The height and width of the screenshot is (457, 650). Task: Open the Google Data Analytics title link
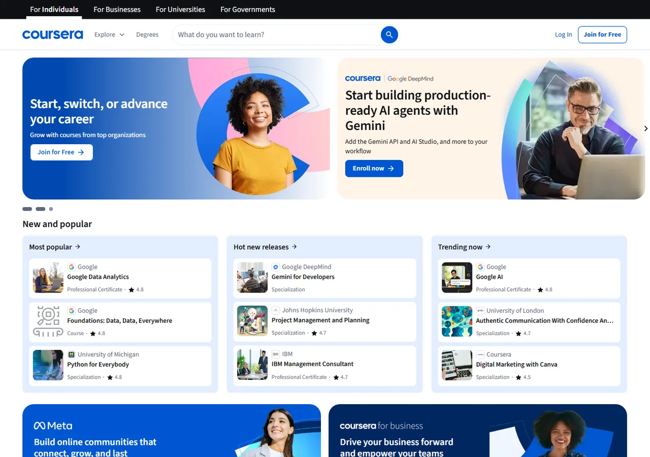click(98, 277)
